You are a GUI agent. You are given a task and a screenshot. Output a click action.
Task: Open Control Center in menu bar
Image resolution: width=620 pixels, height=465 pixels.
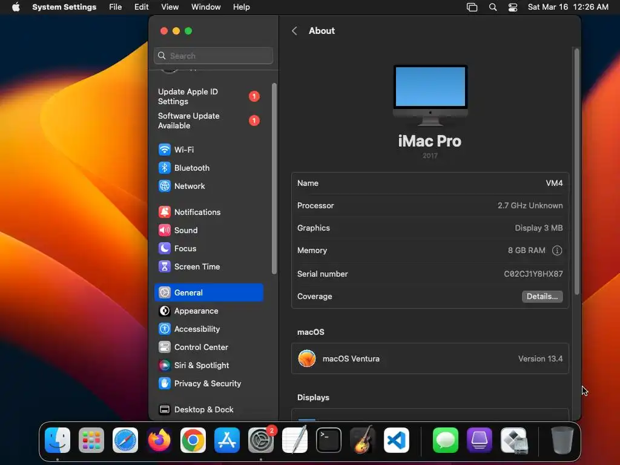(x=513, y=7)
